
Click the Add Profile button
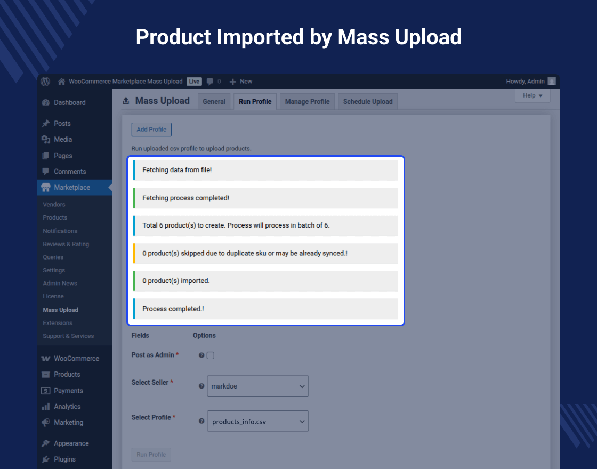(x=151, y=130)
